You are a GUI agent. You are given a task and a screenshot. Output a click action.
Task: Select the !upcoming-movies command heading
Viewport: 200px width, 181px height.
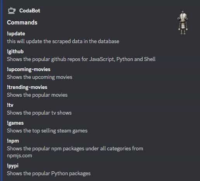(29, 70)
